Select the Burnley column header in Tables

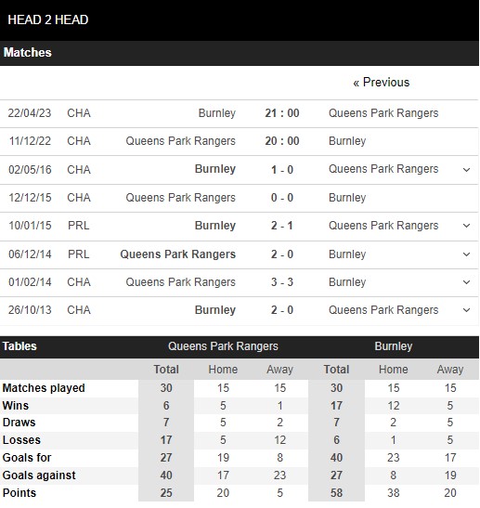point(394,346)
